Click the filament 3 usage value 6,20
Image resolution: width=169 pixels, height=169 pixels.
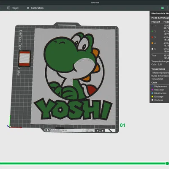tap(166, 37)
